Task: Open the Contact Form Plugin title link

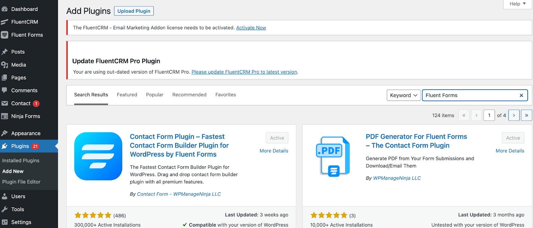Action: [179, 146]
